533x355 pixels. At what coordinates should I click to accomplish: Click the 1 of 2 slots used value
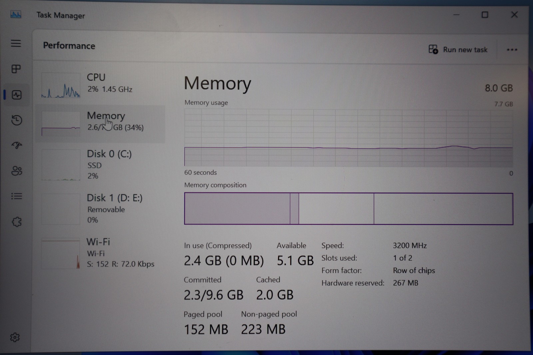pyautogui.click(x=402, y=258)
